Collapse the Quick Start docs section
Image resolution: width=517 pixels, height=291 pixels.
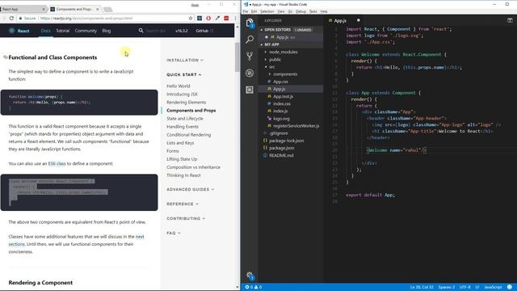[x=183, y=74]
